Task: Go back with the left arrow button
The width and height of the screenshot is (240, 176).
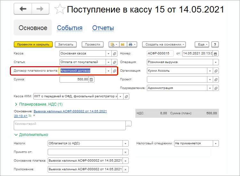Action: [23, 9]
